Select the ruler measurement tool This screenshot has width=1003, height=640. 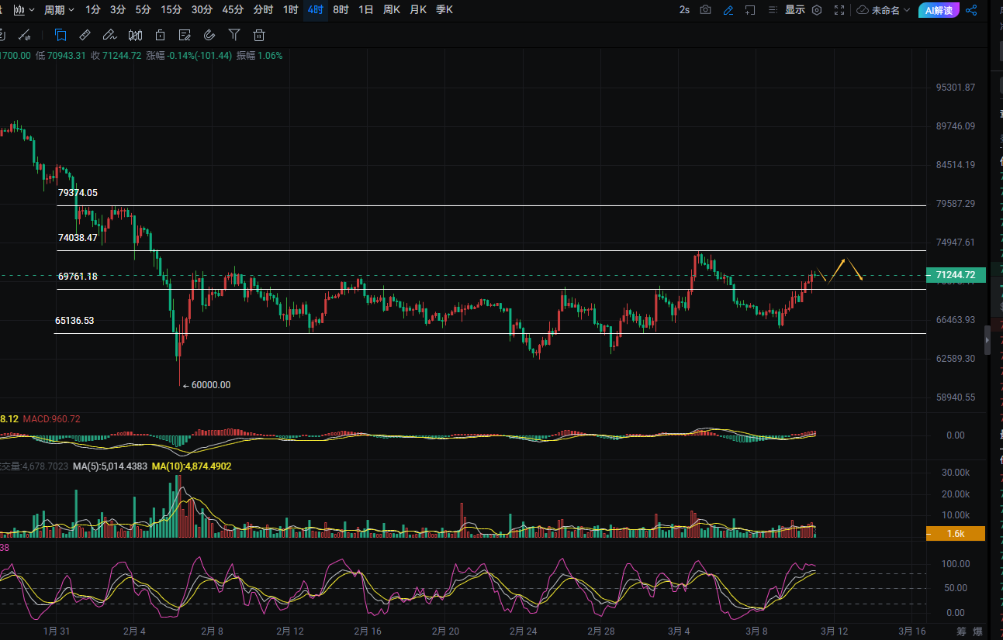[85, 35]
